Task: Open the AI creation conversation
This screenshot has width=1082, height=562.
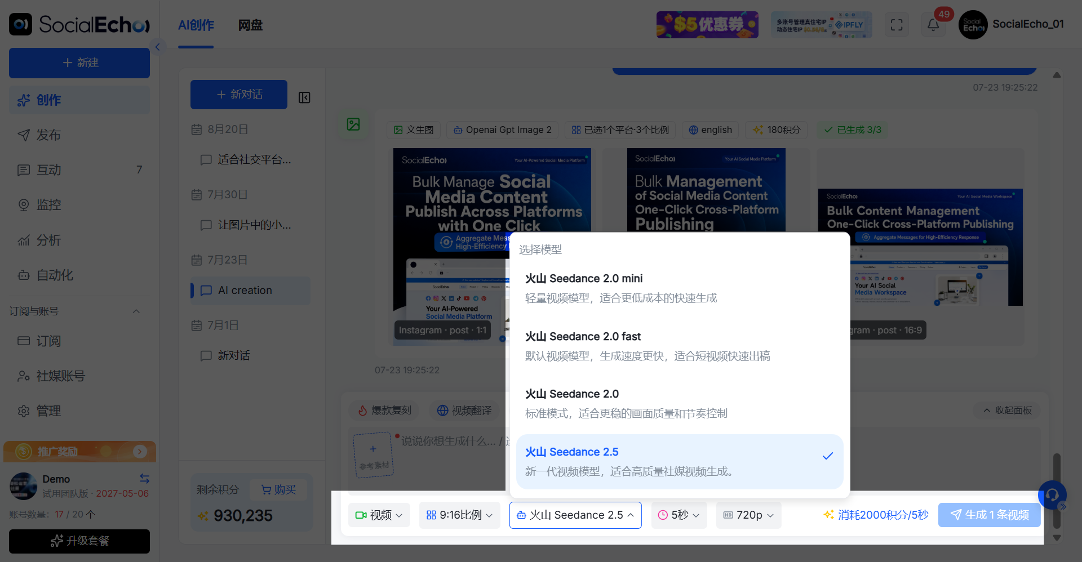Action: [x=250, y=291]
